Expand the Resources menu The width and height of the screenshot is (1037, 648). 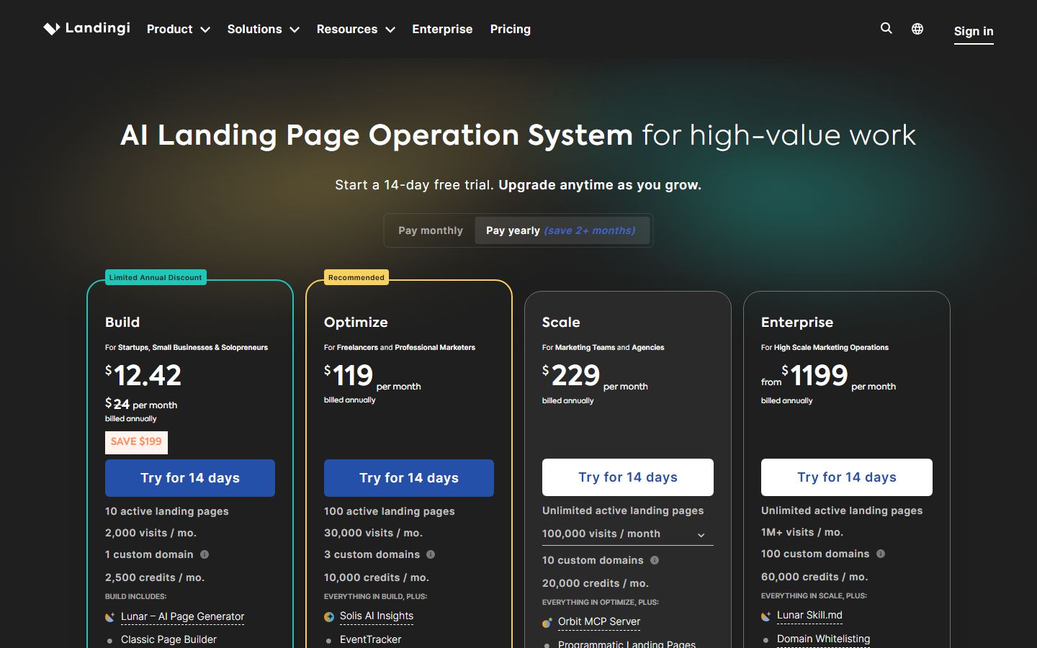tap(356, 29)
